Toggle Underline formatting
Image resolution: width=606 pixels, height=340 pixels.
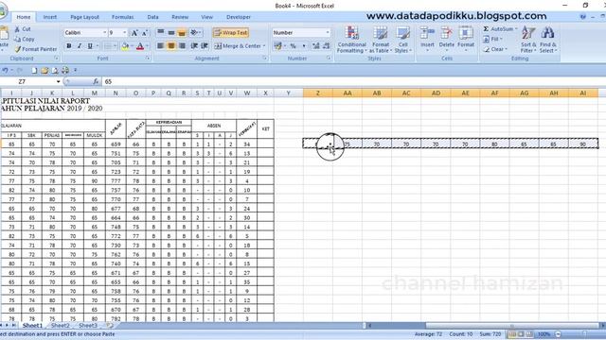tap(90, 46)
